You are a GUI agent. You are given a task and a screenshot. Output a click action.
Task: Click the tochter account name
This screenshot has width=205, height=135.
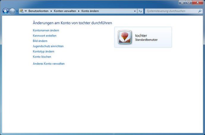141,36
